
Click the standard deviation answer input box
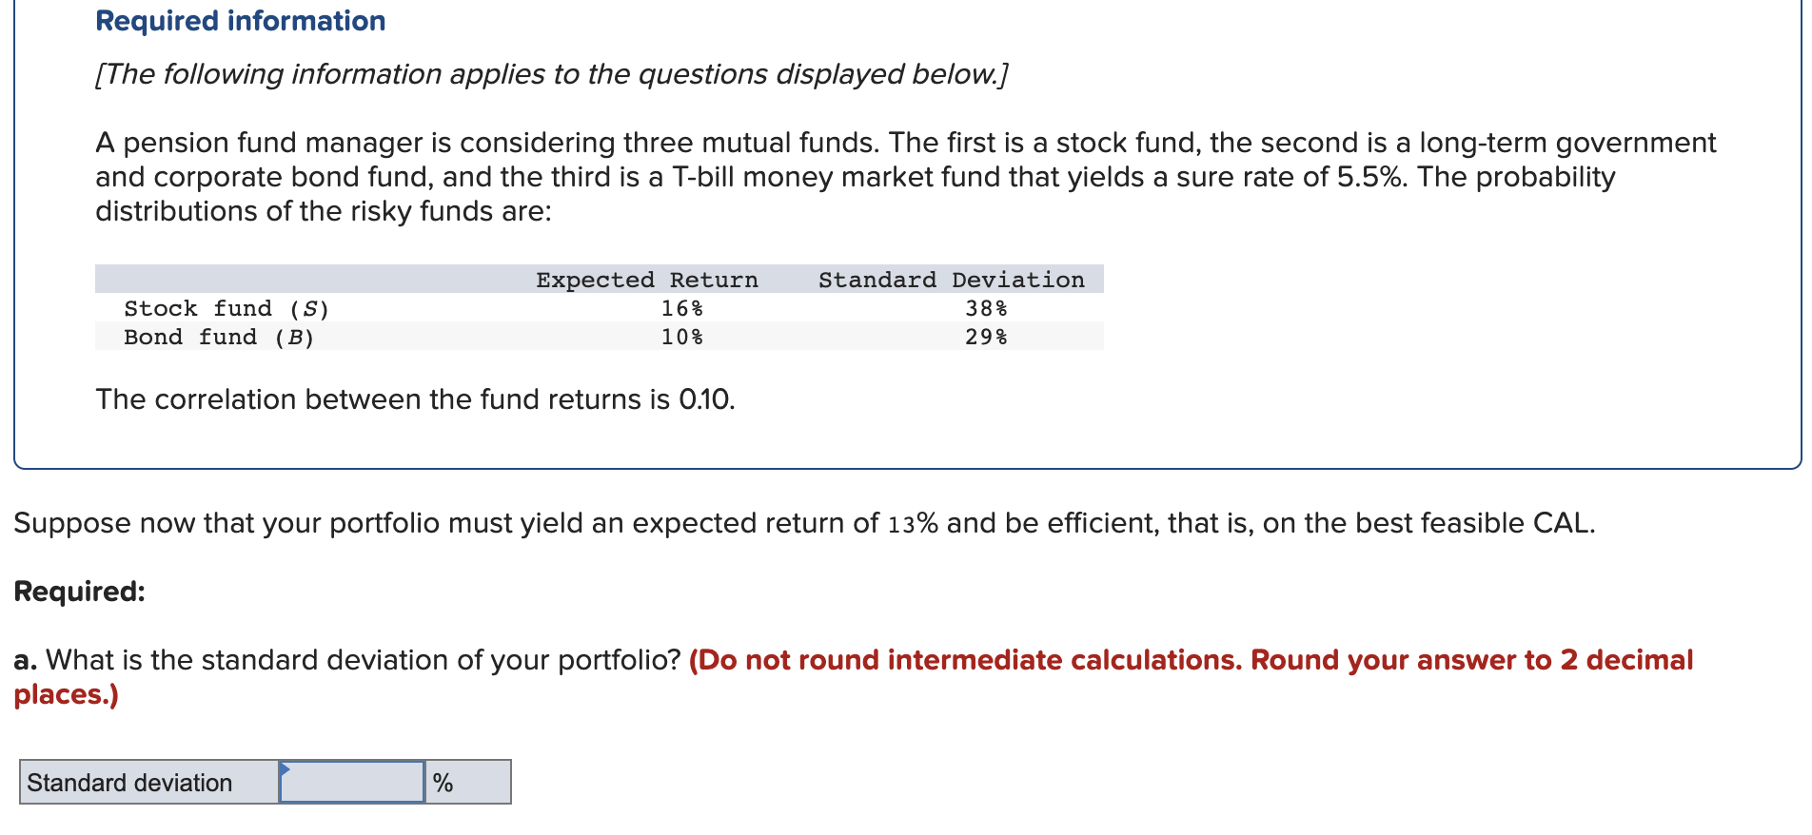point(352,782)
